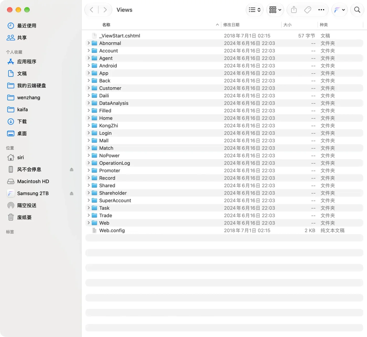The height and width of the screenshot is (337, 367).
Task: Sort by the 大小 column header
Action: (287, 25)
